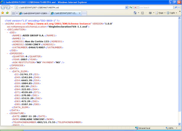Screen dimensions: 182x131
Task: Click the YEAR value 2007
Action: (24, 60)
